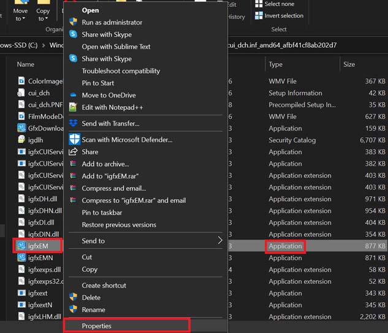Image resolution: width=388 pixels, height=333 pixels.
Task: Expand the Send to submenu arrow
Action: (219, 240)
